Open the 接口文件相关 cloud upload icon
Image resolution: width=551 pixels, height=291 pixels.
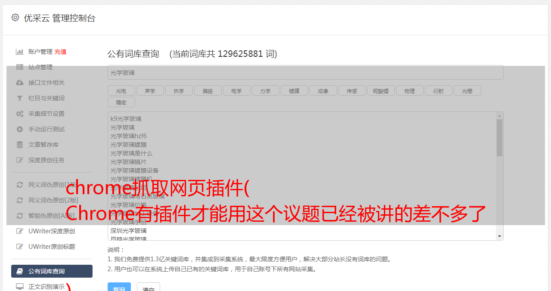point(20,83)
